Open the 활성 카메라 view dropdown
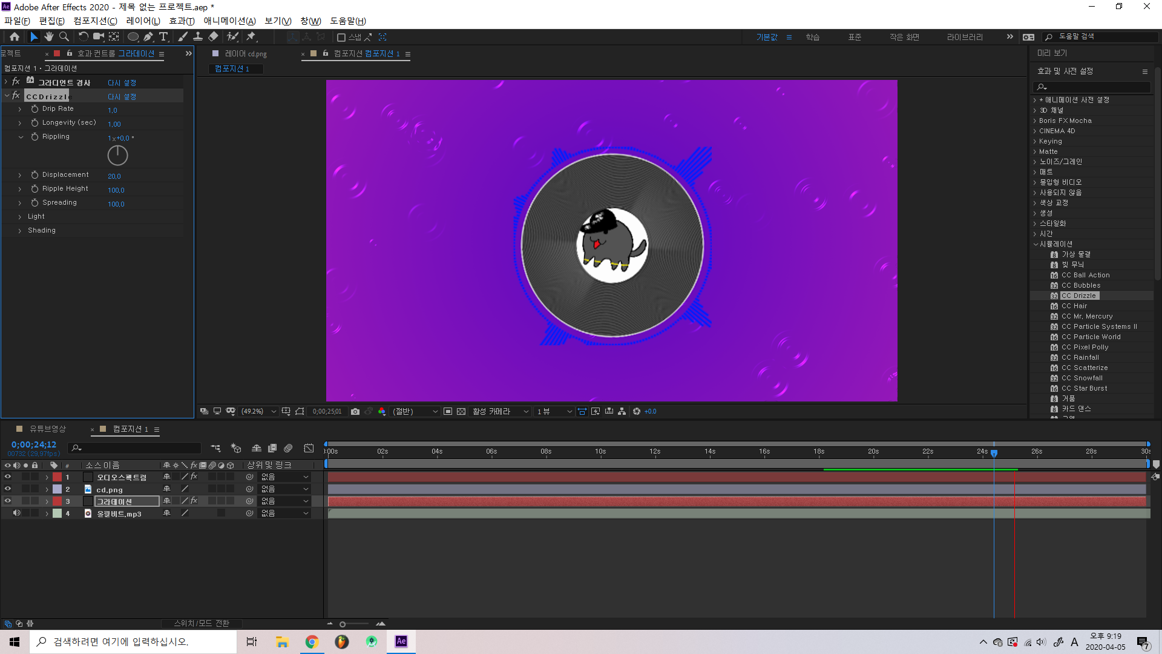The width and height of the screenshot is (1162, 654). coord(501,412)
